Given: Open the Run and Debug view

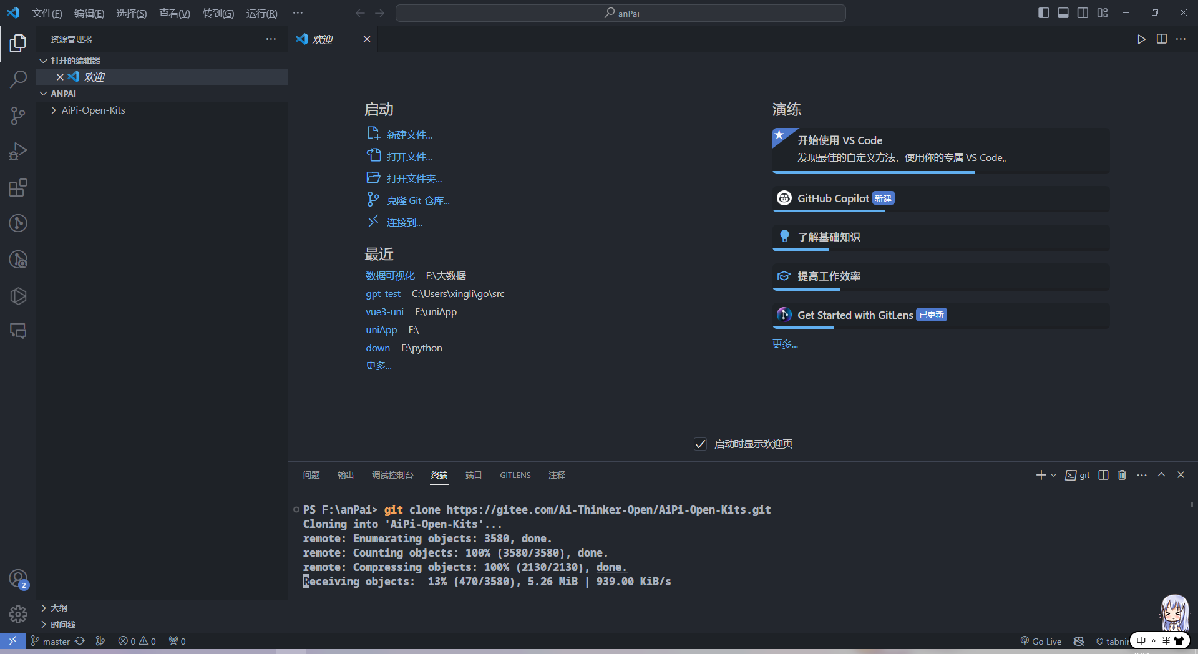Looking at the screenshot, I should [18, 152].
